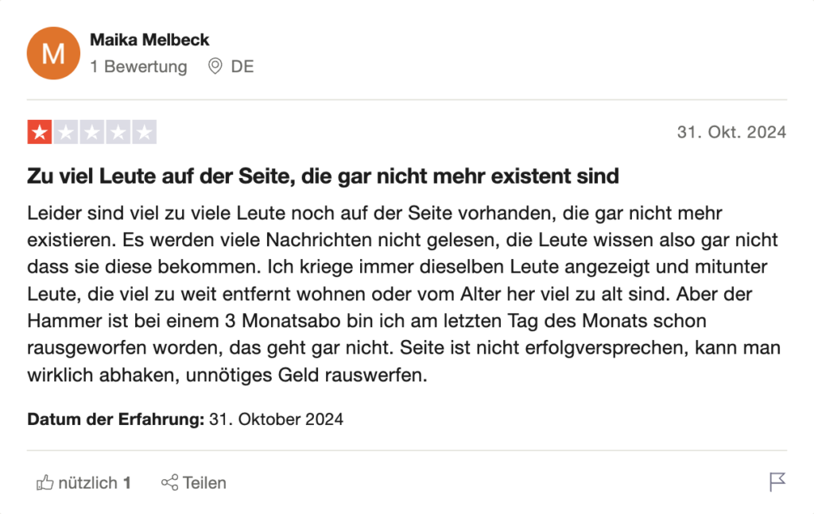Click the nützlich count number 1
Screen dimensions: 814x514
(x=126, y=483)
